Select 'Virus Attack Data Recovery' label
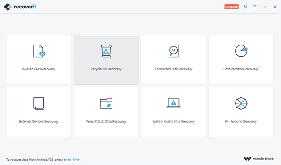This screenshot has width=281, height=165. 106,121
